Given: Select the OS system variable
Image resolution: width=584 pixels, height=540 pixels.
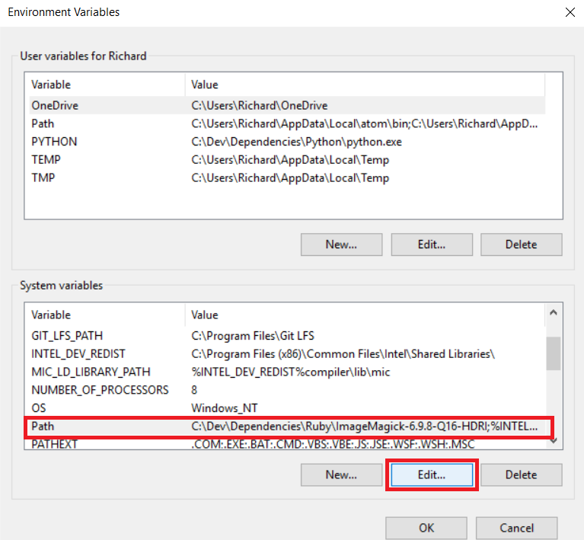Looking at the screenshot, I should 287,408.
